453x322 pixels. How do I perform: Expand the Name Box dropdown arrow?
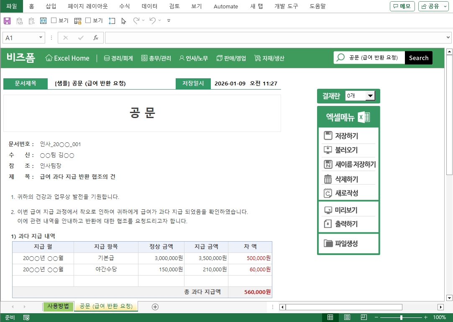(x=41, y=38)
